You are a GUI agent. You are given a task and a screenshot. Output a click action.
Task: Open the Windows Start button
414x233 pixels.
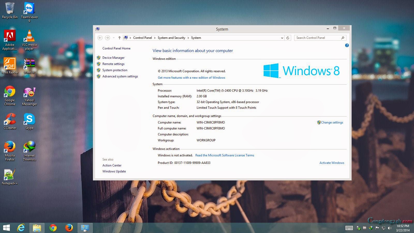(x=6, y=228)
